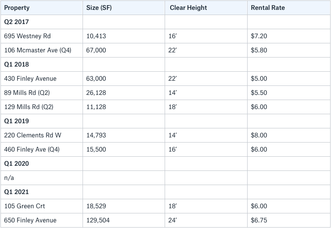331x228 pixels.
Task: Click the n/a cell under Q1 2020
Action: [42, 178]
